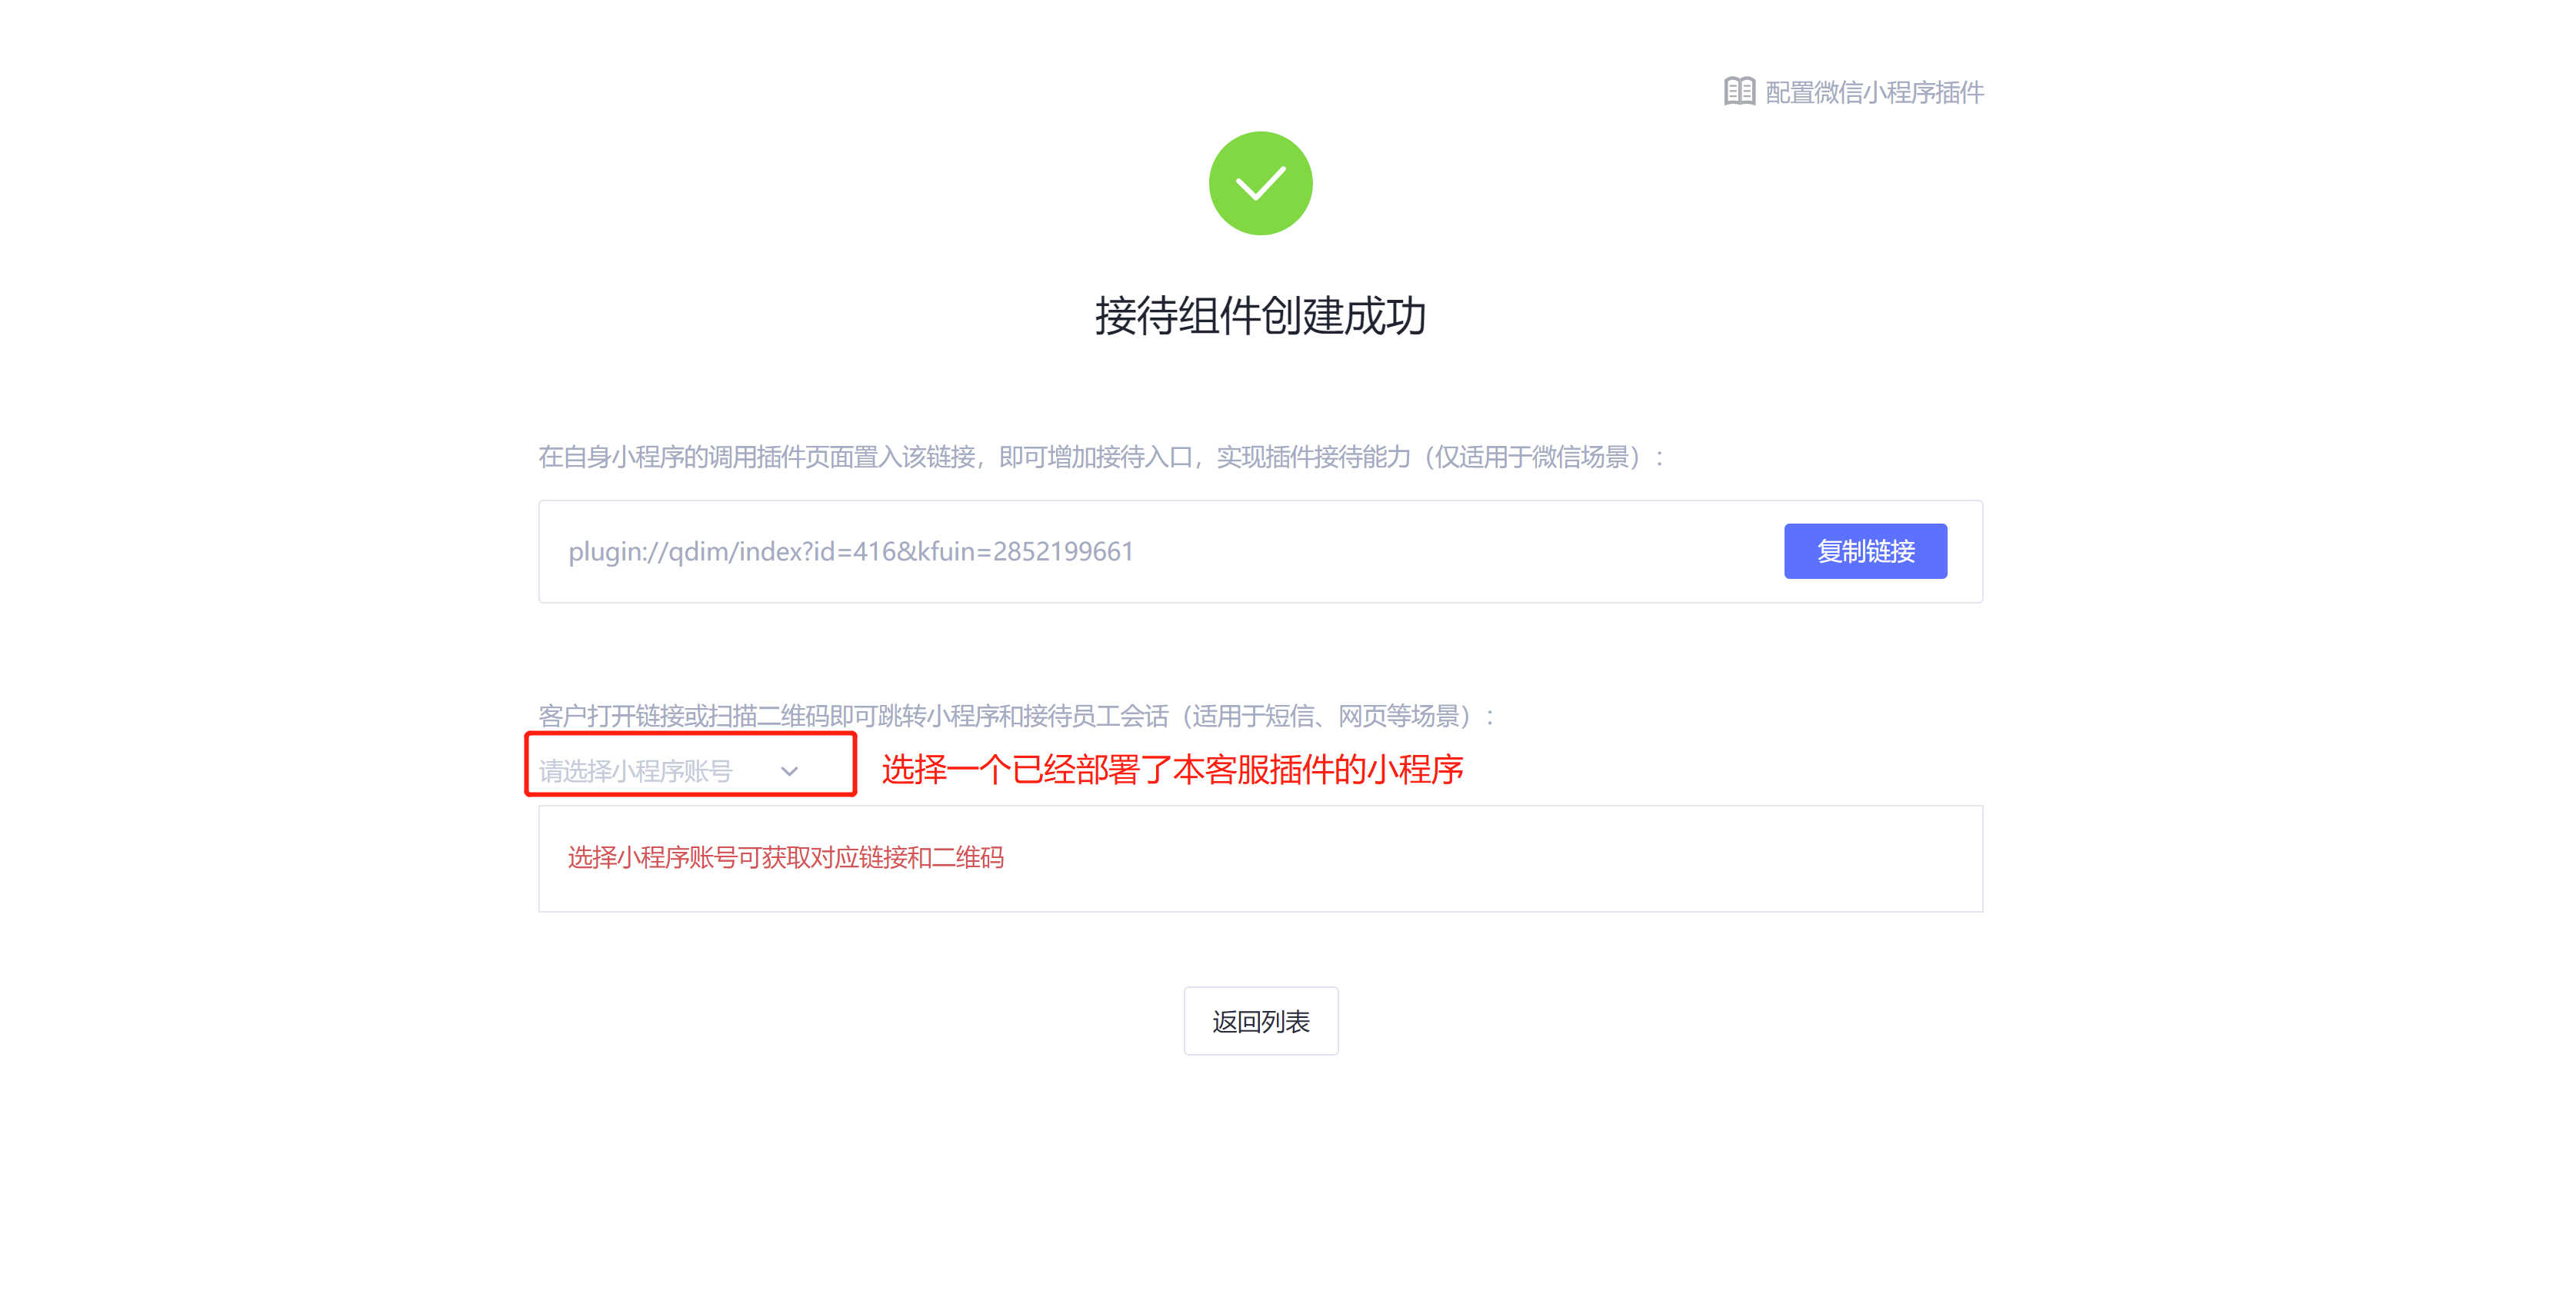Click the placeholder text 请选择小程序账号

[x=635, y=771]
